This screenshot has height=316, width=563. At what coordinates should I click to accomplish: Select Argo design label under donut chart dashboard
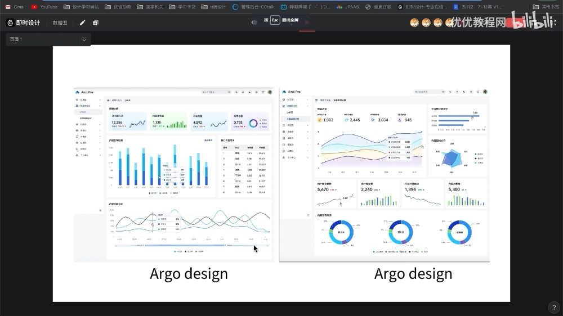tap(413, 274)
